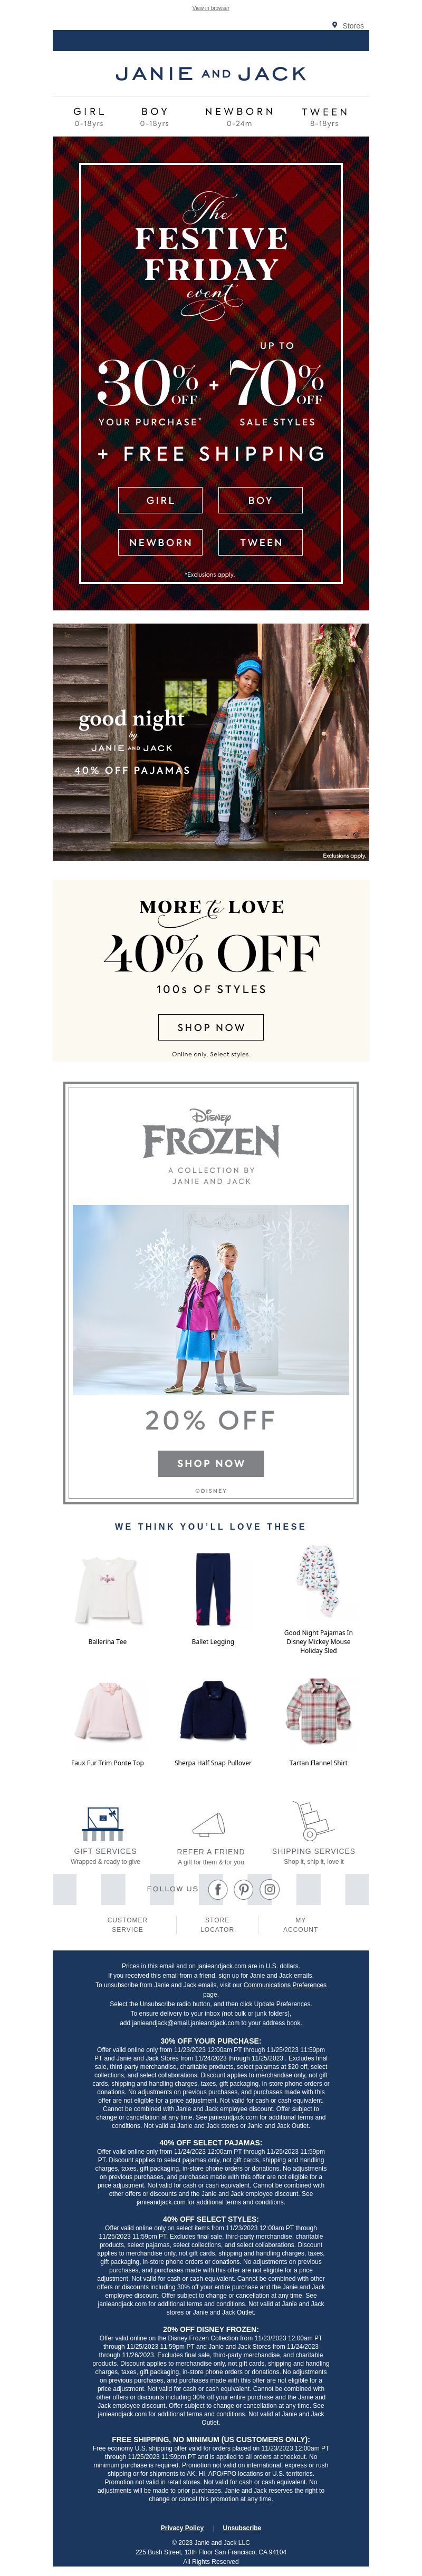Open the Pinterest social icon
422x2576 pixels.
243,1889
